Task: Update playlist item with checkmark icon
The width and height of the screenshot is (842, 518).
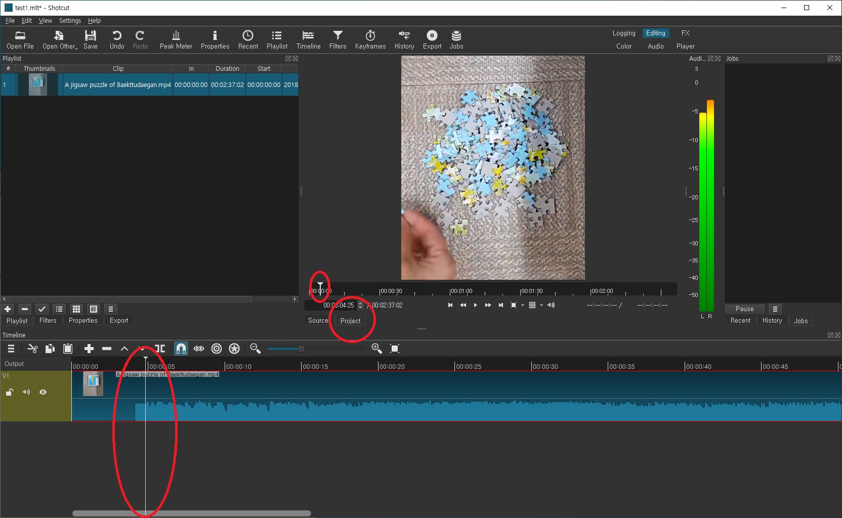Action: [42, 309]
